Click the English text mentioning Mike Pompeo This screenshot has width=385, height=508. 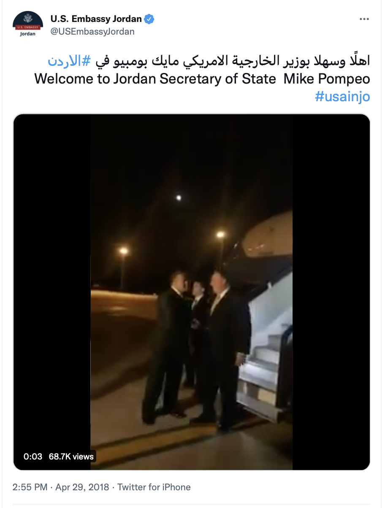tap(202, 79)
